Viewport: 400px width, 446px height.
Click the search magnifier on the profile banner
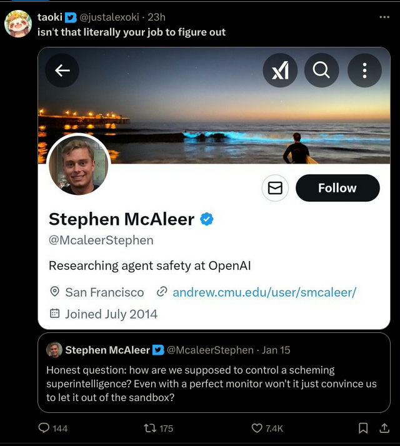(321, 70)
